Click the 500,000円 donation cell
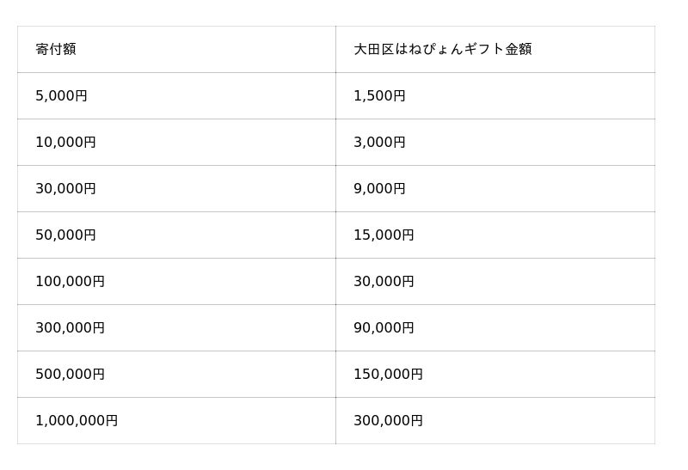This screenshot has height=470, width=688. point(70,375)
